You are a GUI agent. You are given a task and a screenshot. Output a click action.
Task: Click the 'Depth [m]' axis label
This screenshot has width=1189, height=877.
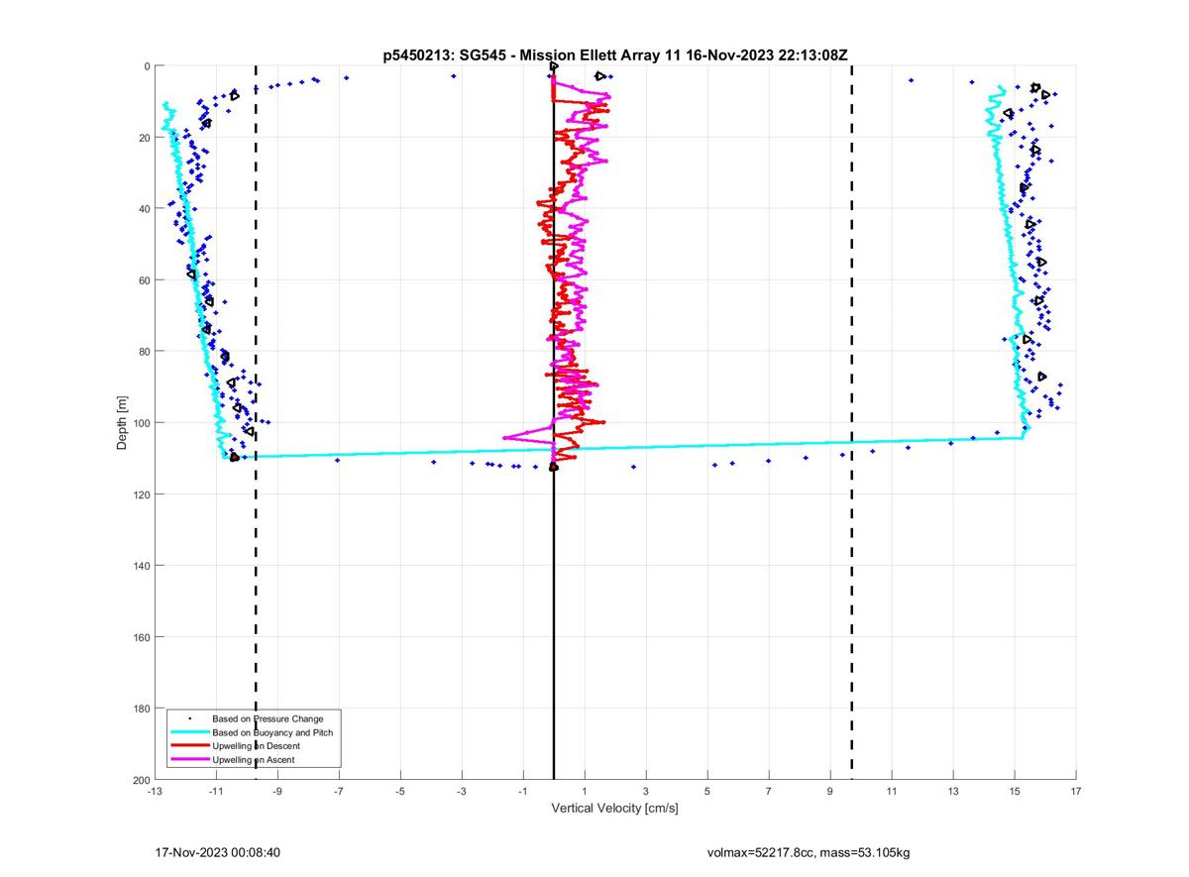[122, 423]
